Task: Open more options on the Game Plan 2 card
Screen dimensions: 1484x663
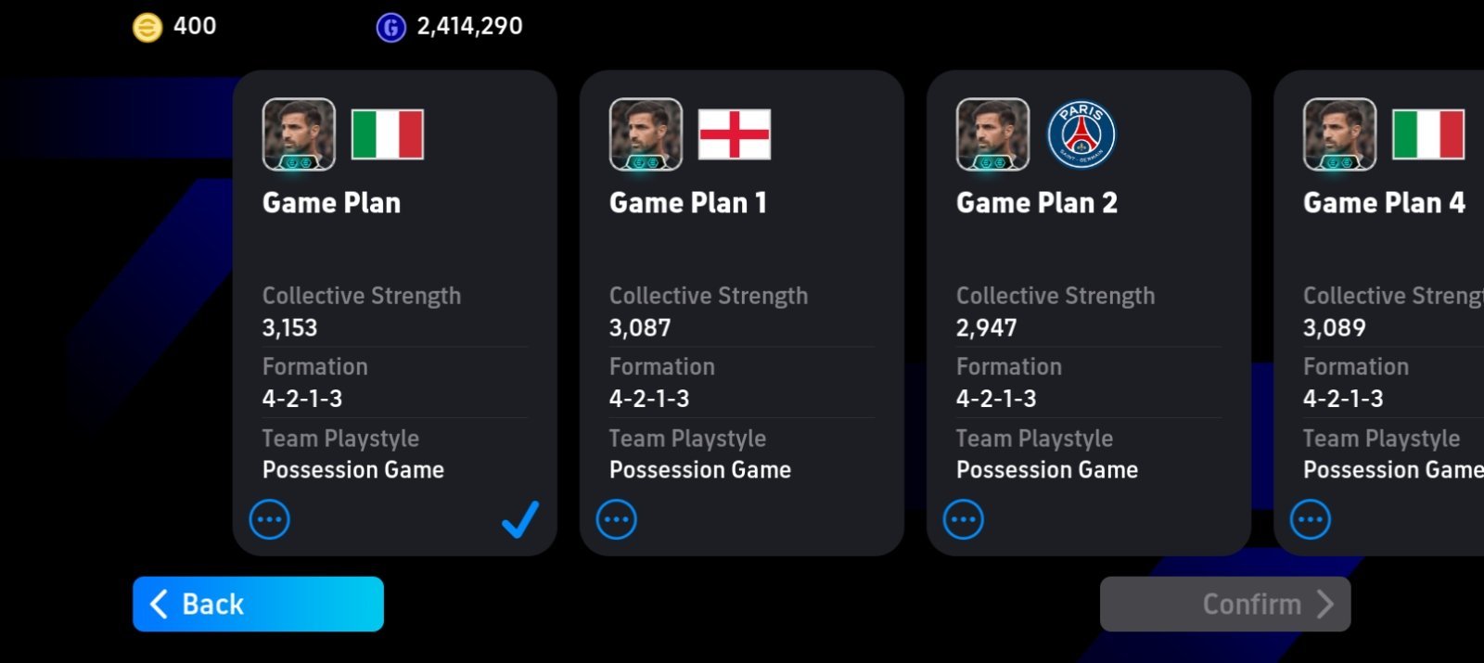Action: pos(964,519)
